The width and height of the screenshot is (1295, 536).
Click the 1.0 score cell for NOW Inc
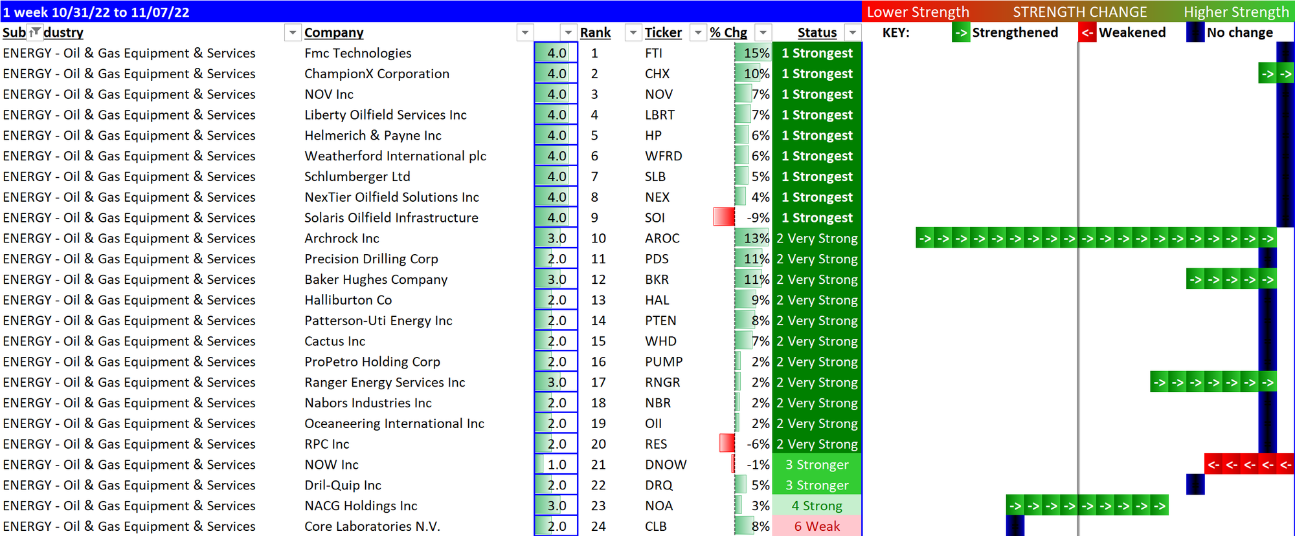[556, 465]
